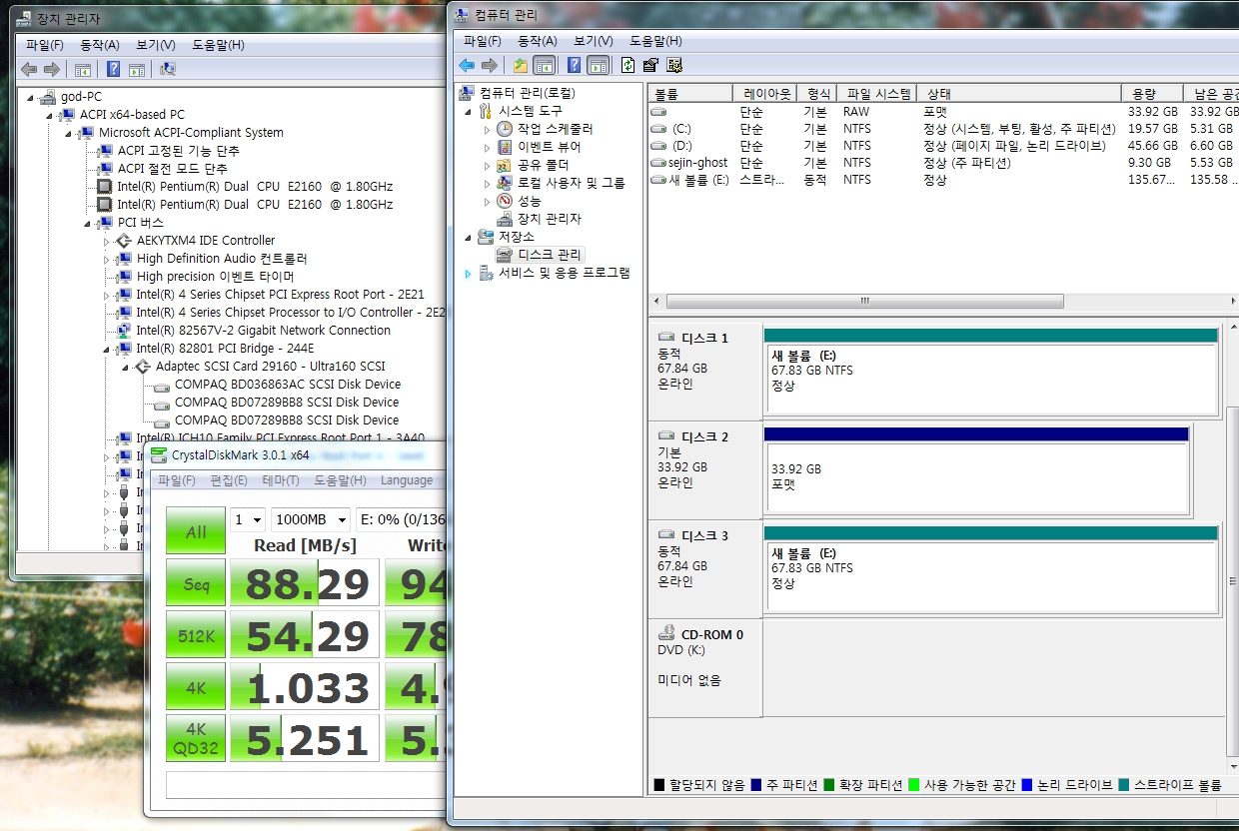Click Back arrow in Computer Management toolbar
This screenshot has width=1239, height=831.
click(467, 65)
